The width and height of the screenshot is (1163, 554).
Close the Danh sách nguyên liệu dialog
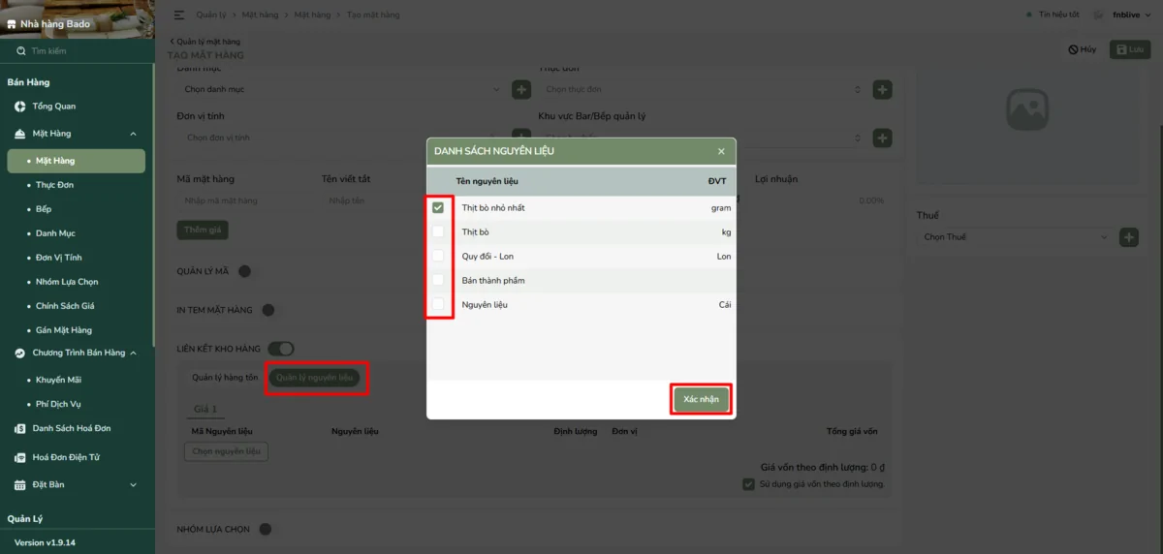pos(721,151)
